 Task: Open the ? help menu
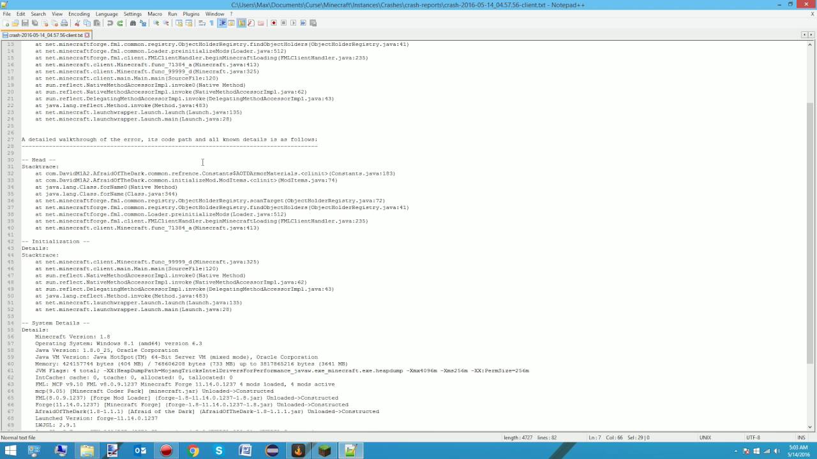pos(231,13)
